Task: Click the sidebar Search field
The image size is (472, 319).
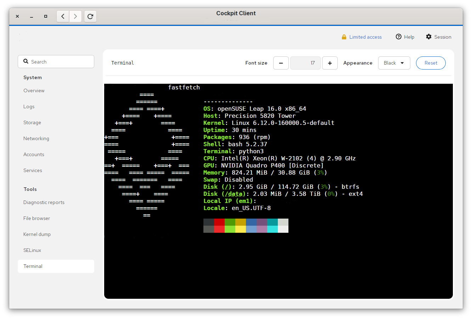Action: tap(56, 62)
